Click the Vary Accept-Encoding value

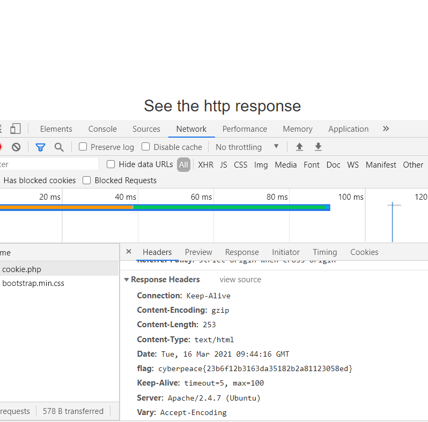193,413
